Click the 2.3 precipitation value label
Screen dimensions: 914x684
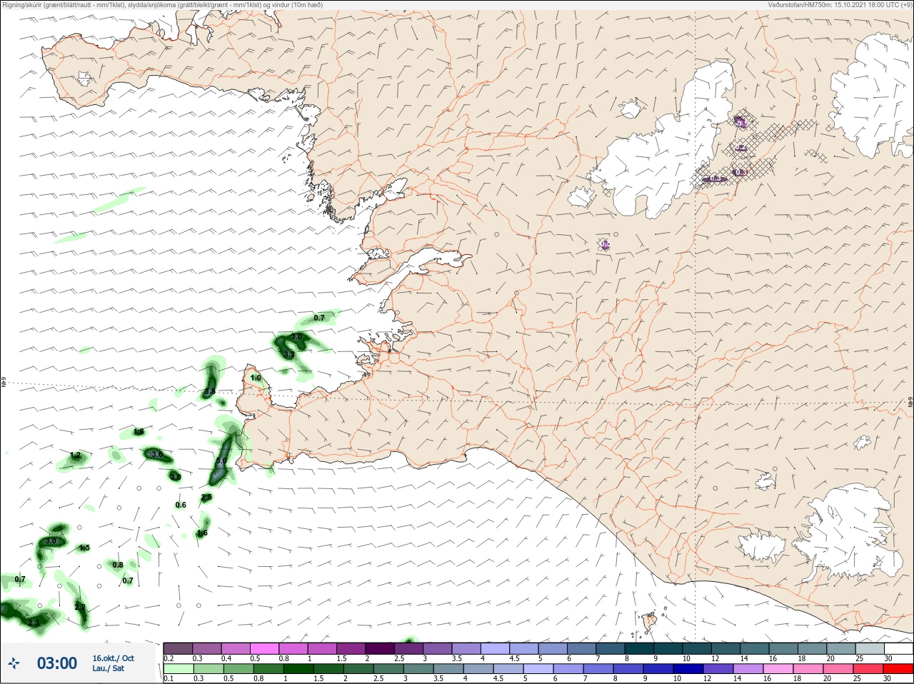(34, 623)
